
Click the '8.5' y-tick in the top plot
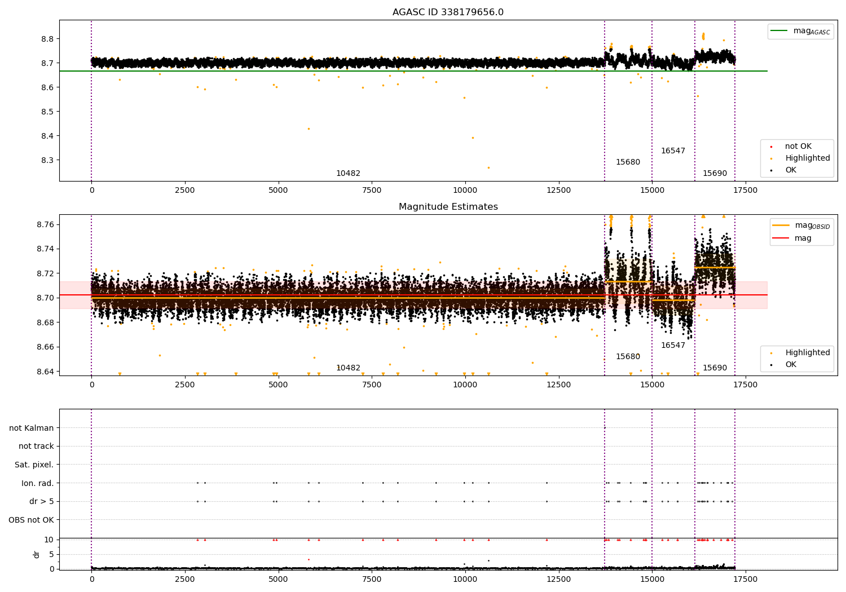47,112
